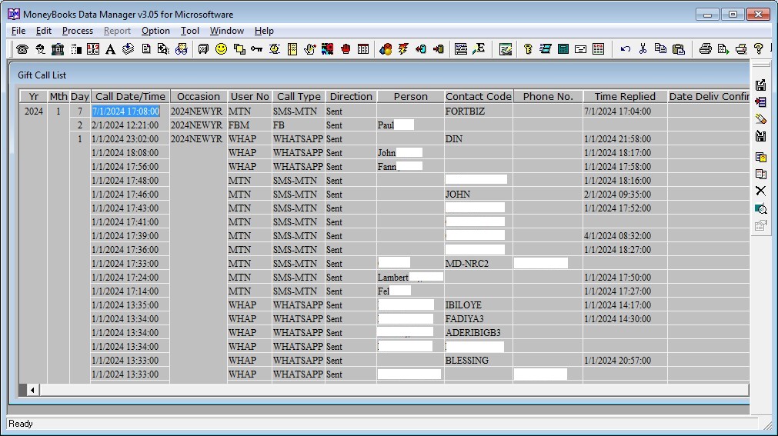The height and width of the screenshot is (436, 778).
Task: Click the eraser icon in right sidebar
Action: pyautogui.click(x=760, y=119)
